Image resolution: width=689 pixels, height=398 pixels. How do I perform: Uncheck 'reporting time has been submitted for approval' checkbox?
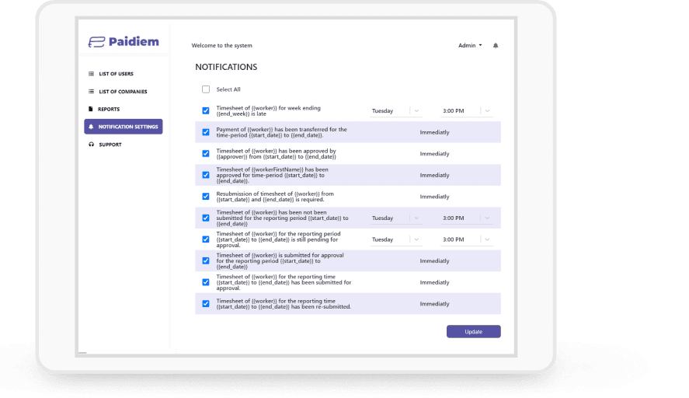click(206, 282)
